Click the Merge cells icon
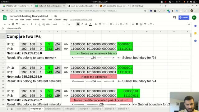 (x=104, y=24)
